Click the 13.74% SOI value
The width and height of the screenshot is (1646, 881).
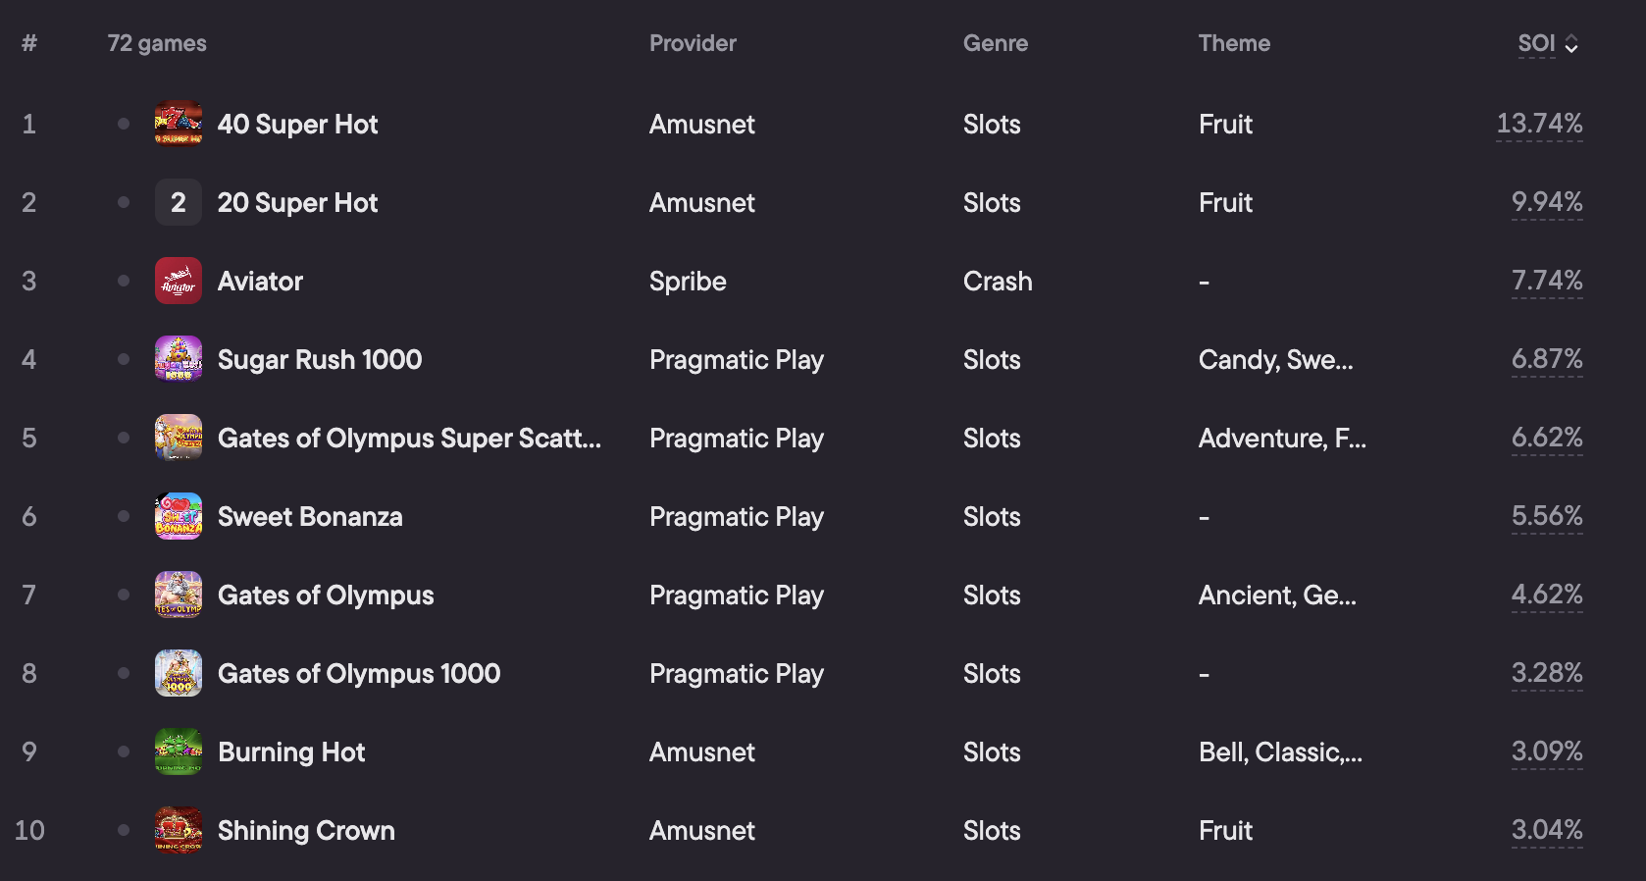1539,124
